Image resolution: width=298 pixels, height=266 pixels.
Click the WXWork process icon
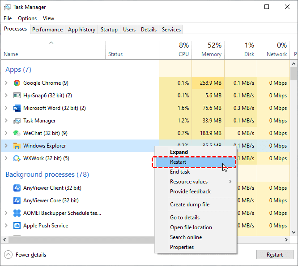click(x=17, y=158)
